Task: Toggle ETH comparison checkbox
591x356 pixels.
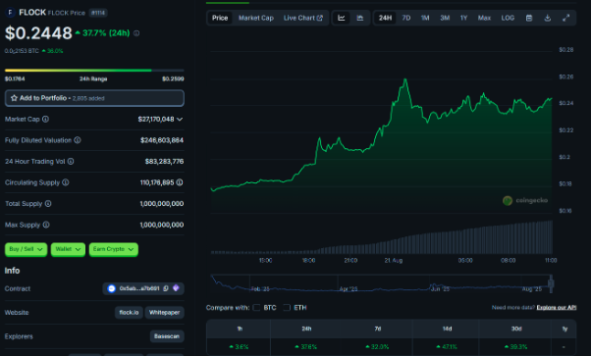Action: tap(287, 308)
